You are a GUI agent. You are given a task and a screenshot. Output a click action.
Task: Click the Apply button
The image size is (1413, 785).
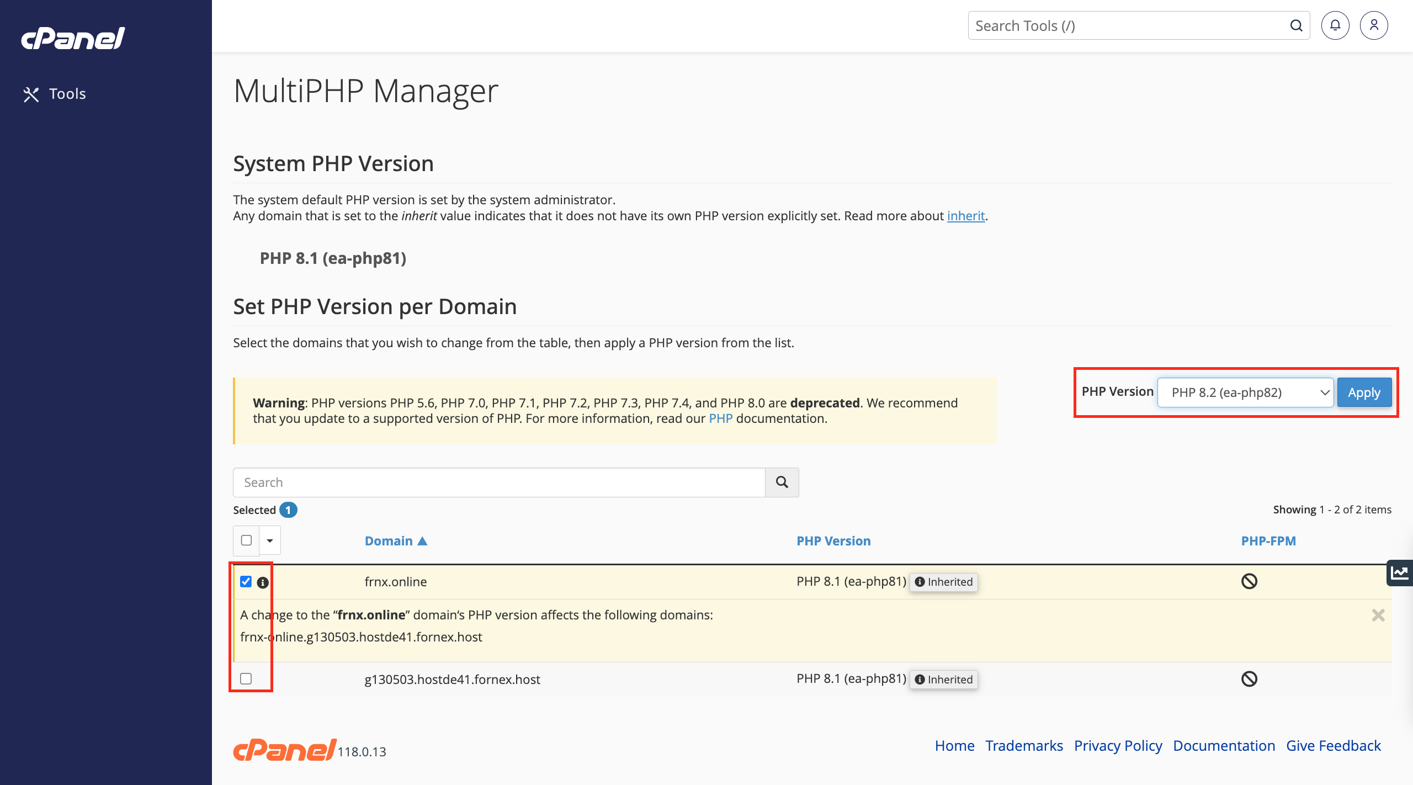click(x=1364, y=392)
